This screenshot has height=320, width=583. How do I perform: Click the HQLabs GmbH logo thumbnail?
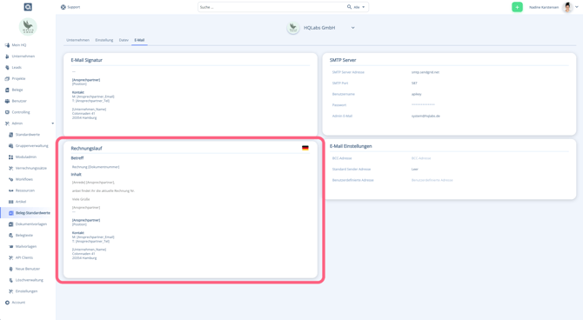[293, 28]
